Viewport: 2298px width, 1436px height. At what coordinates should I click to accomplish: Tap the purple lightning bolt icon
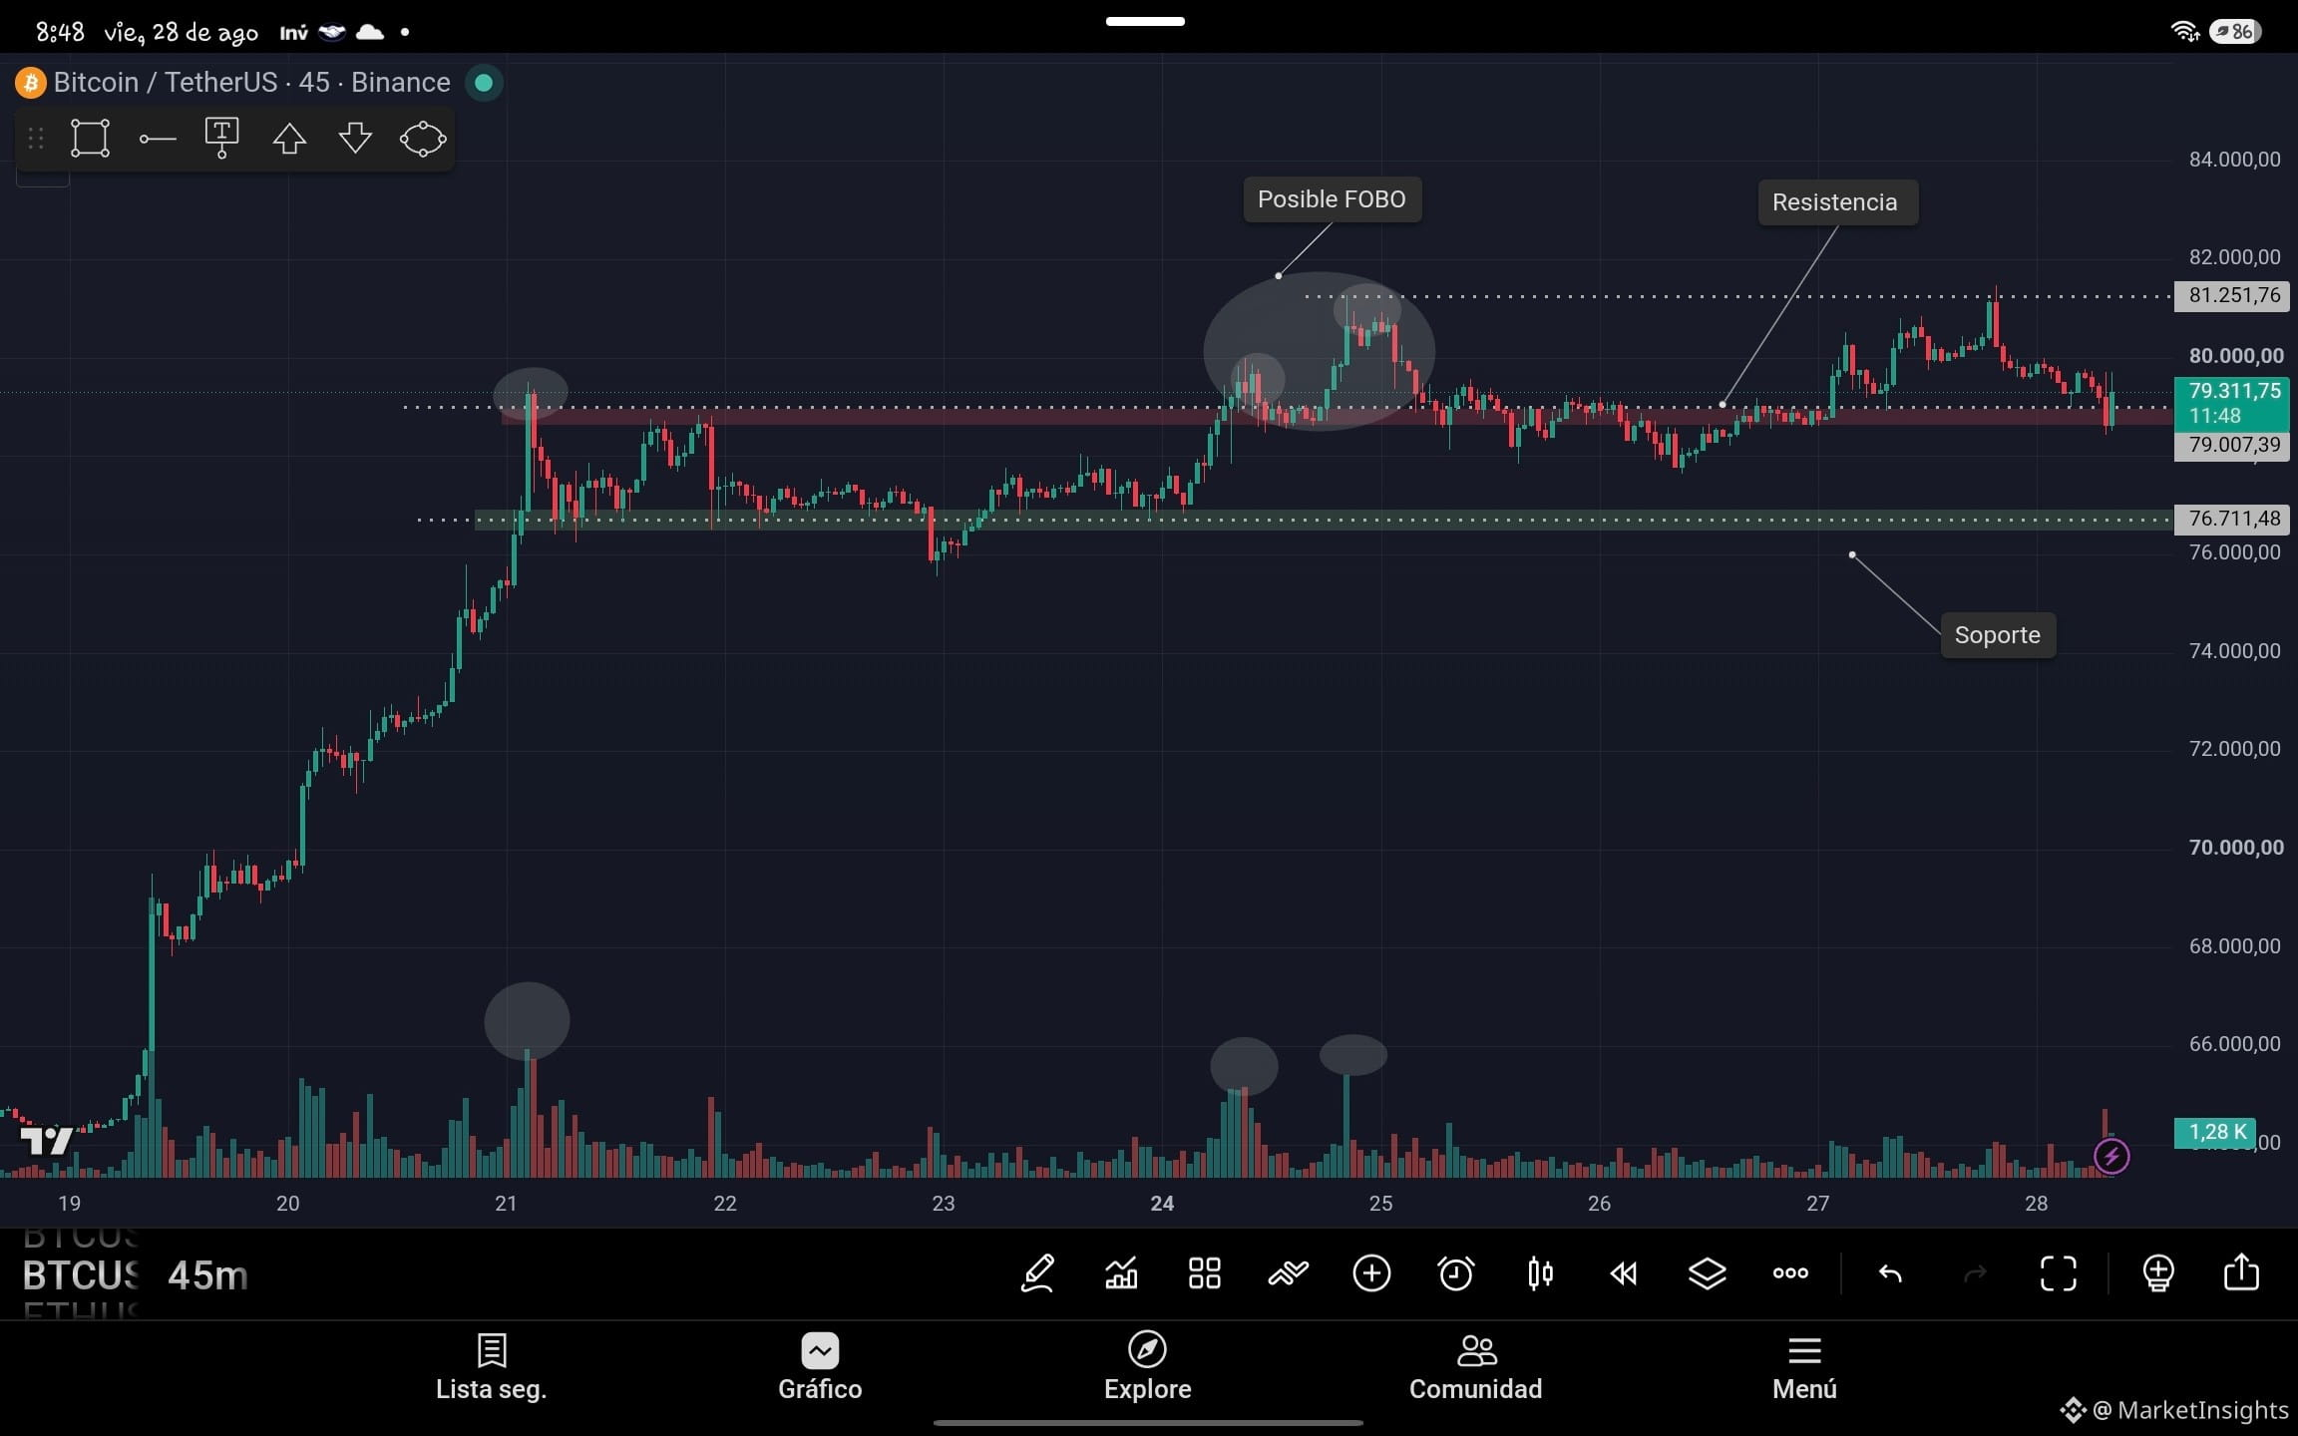[2111, 1157]
